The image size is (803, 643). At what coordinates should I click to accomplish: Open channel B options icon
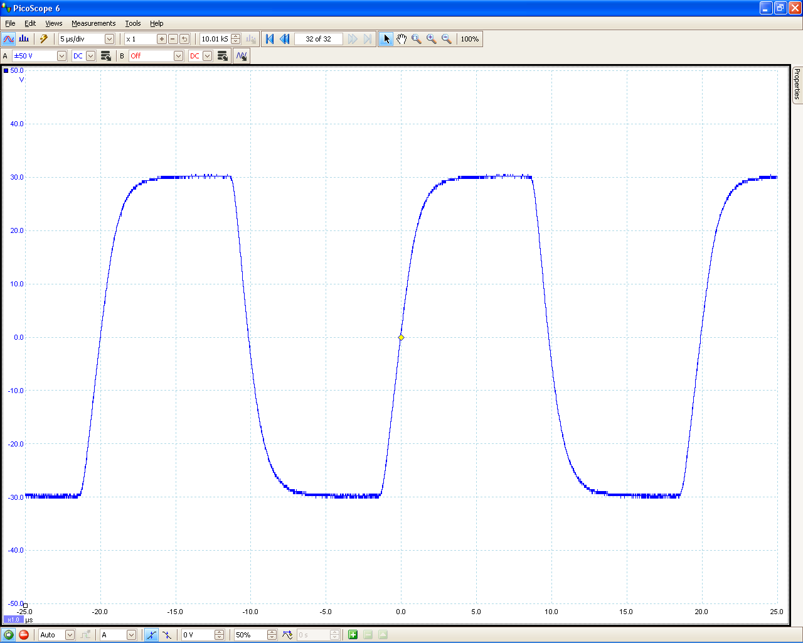pos(223,56)
